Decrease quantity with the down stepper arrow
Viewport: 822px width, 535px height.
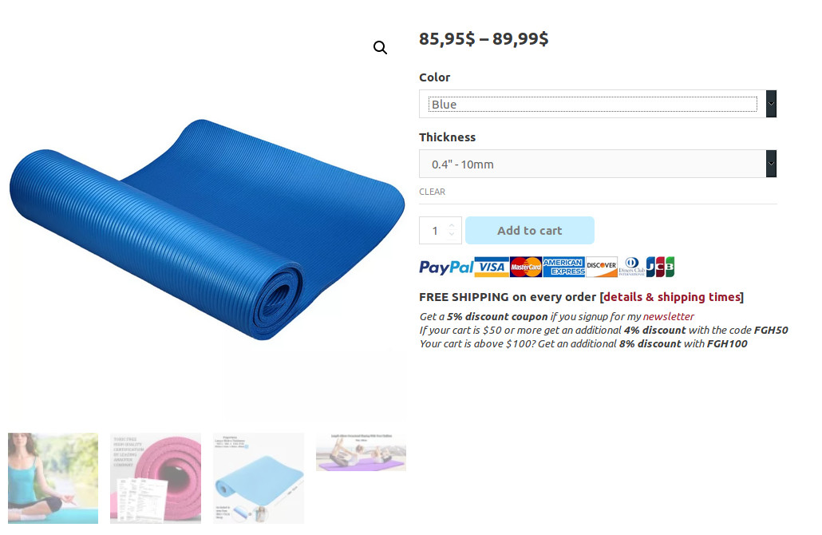tap(452, 235)
